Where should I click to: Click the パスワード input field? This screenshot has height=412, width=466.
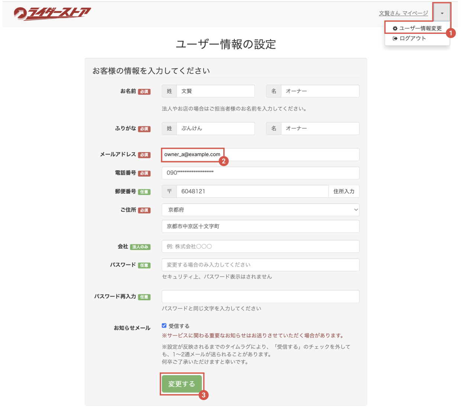[260, 265]
